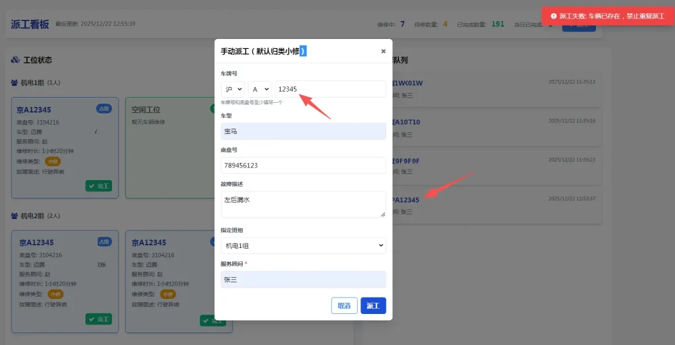Select the 空闲工位 card
Screen dimensions: 675x345
169,148
